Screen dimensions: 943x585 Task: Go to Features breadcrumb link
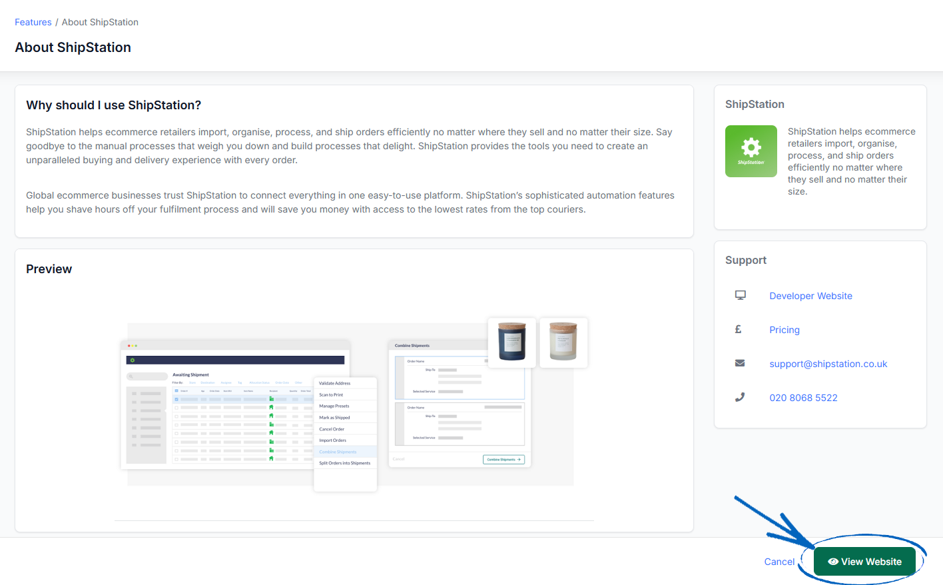(33, 22)
